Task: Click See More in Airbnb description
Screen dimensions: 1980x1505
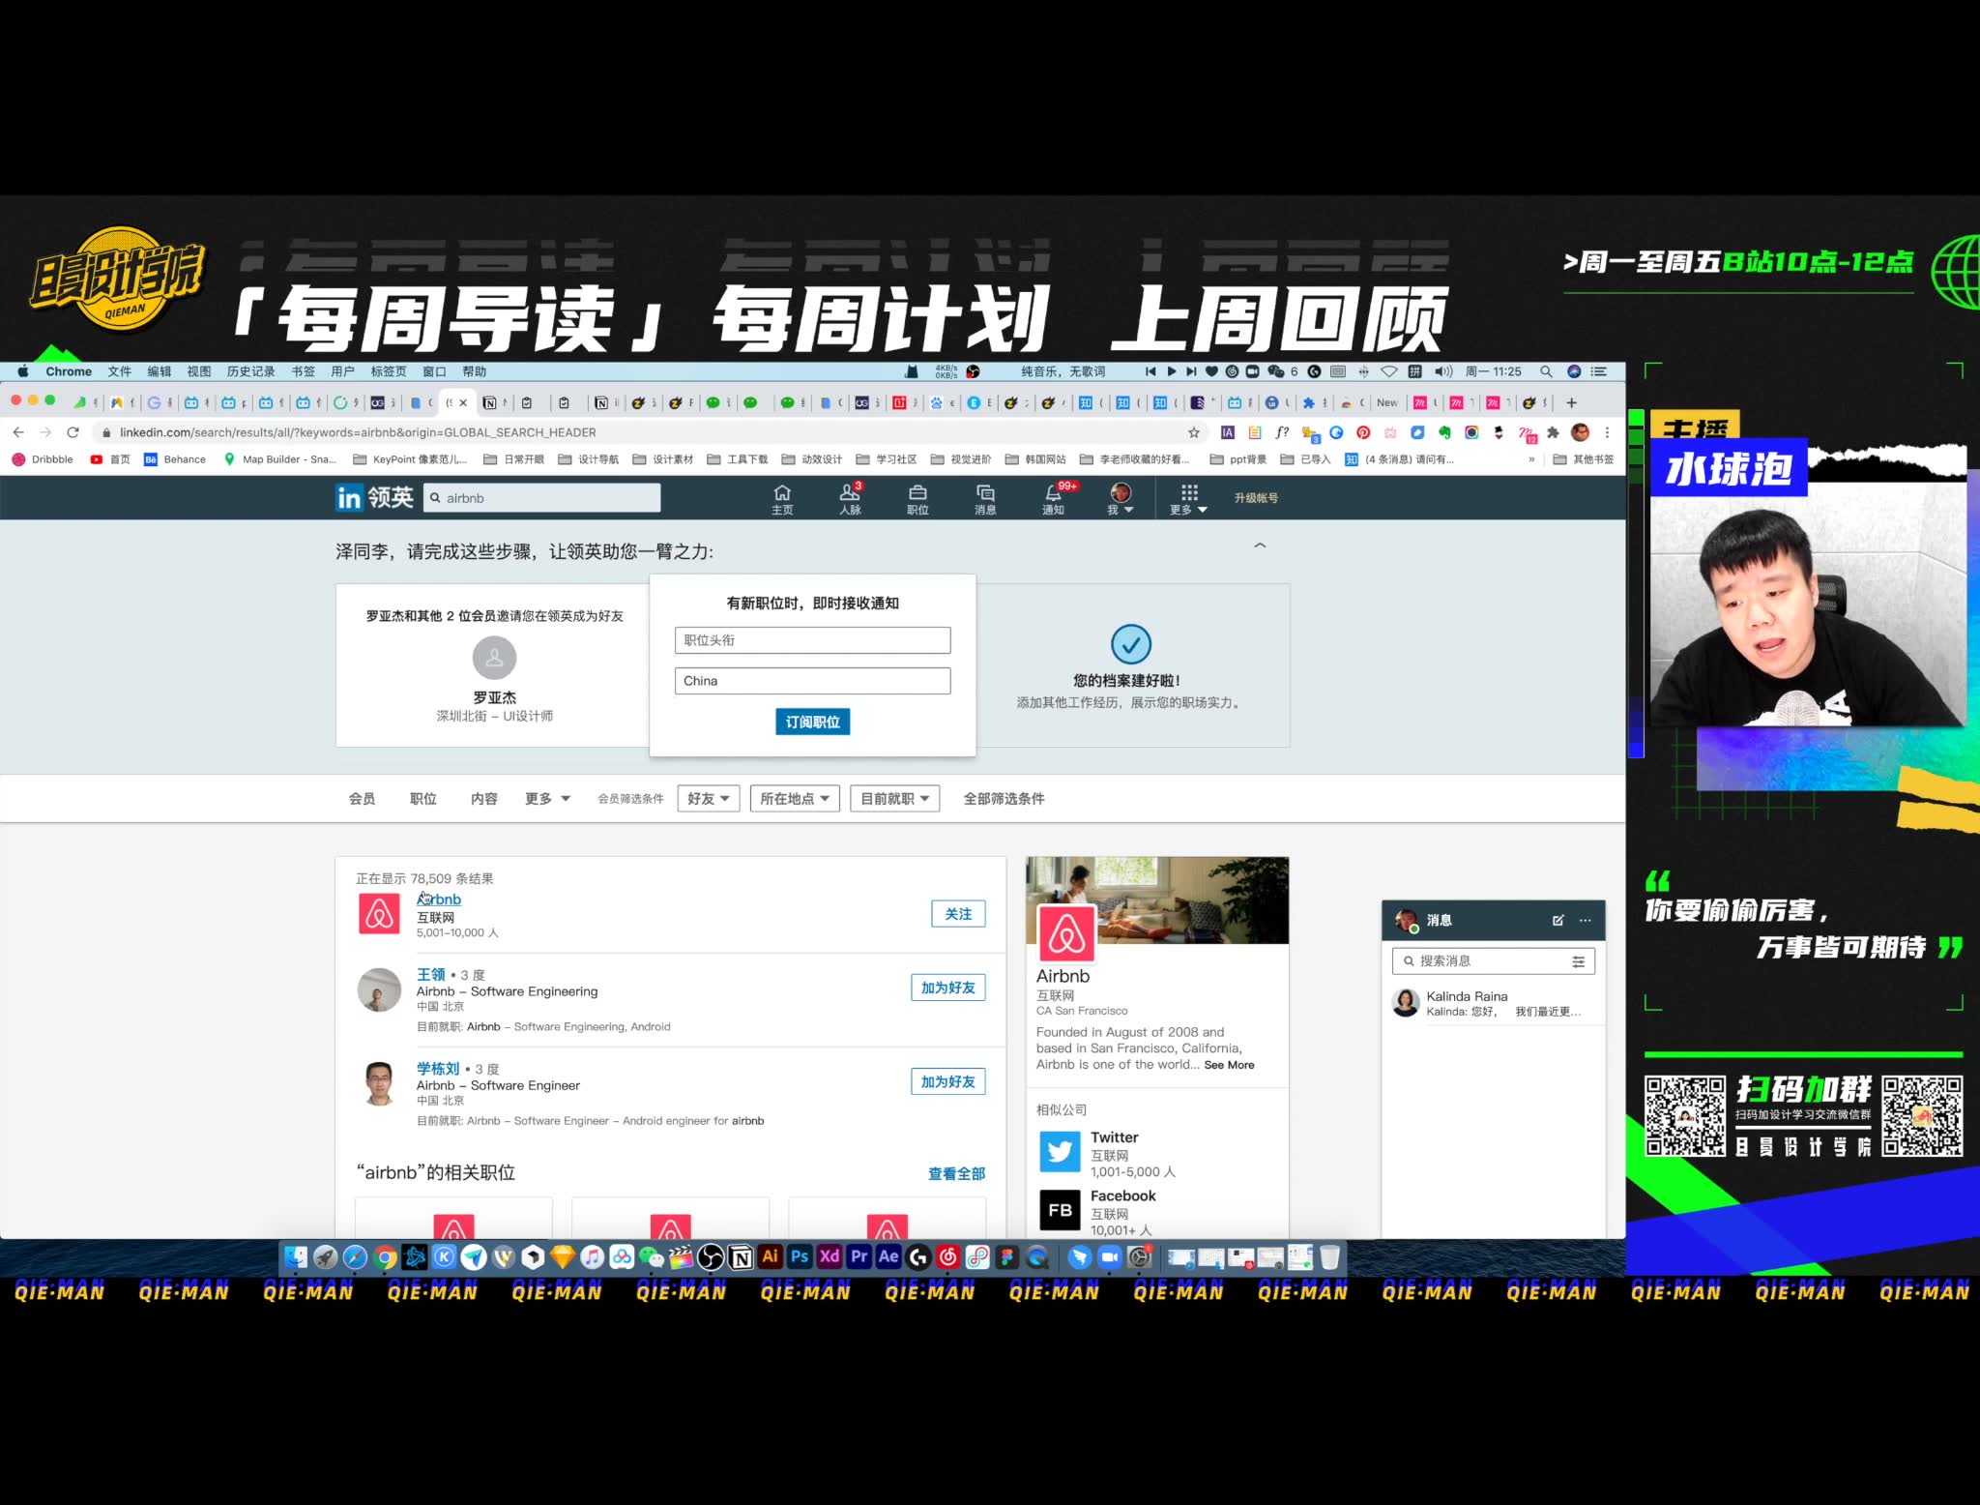Action: pos(1229,1065)
